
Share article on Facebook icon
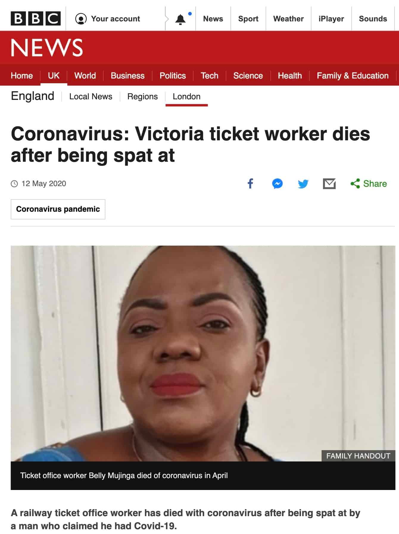(x=250, y=183)
